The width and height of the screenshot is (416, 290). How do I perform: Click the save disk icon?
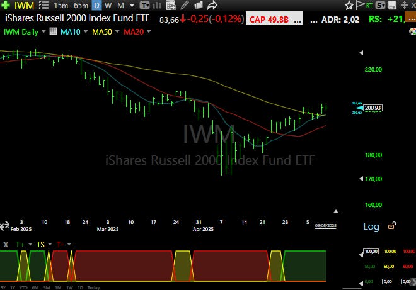click(x=392, y=5)
